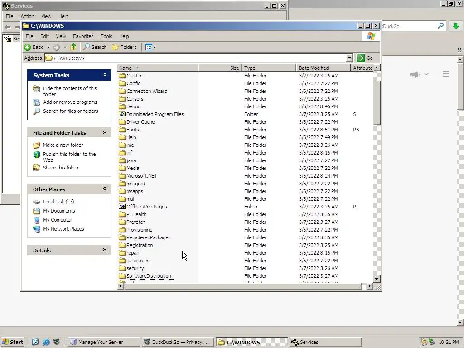Sort by the Date Modified column header
464x348 pixels.
(x=323, y=68)
